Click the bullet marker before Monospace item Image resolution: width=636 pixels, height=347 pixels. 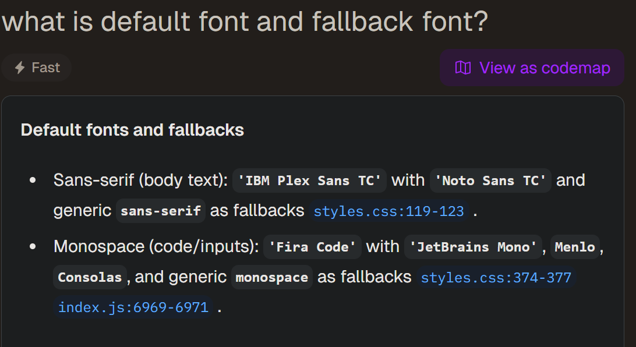pyautogui.click(x=33, y=247)
